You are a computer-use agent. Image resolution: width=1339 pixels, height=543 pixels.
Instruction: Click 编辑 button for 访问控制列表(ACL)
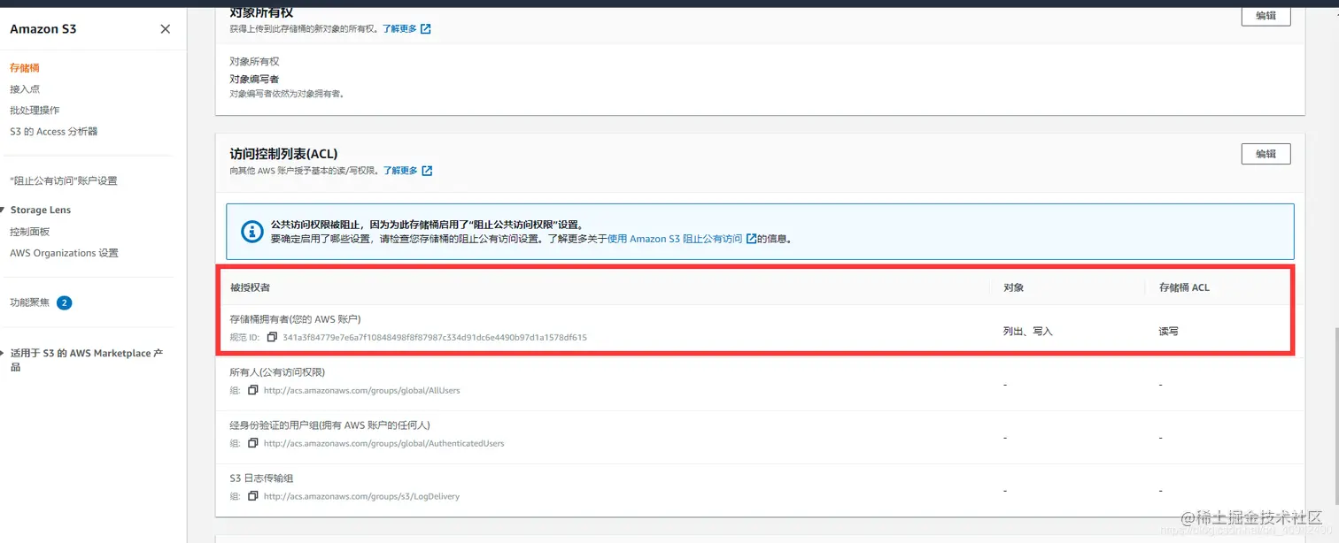coord(1265,154)
